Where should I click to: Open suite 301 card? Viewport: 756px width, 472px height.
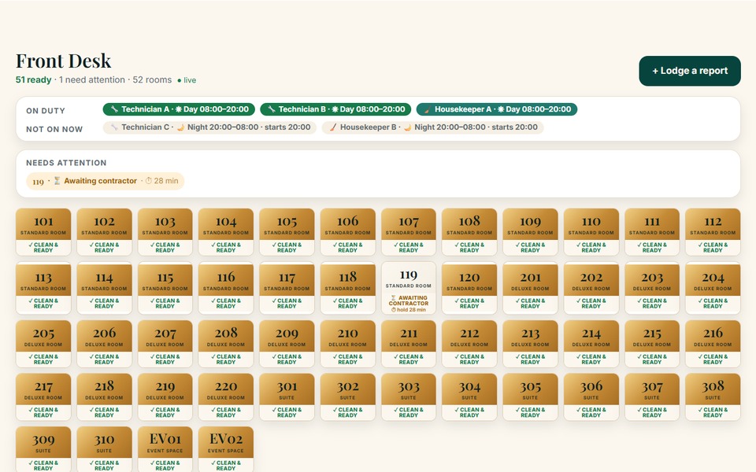pyautogui.click(x=287, y=396)
